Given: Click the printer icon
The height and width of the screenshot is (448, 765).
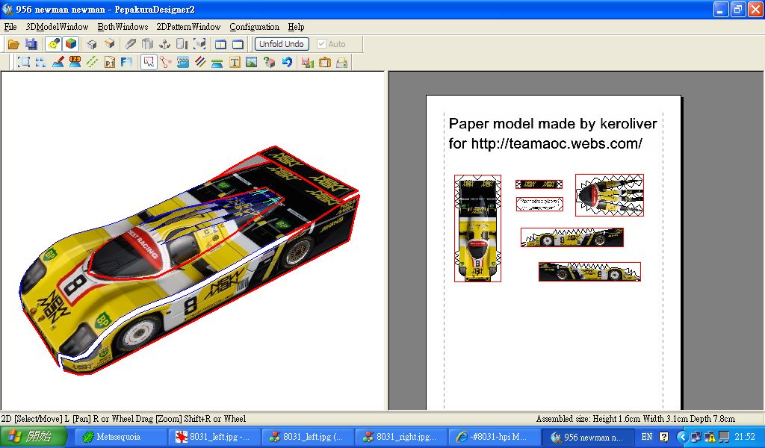Looking at the screenshot, I should (342, 62).
